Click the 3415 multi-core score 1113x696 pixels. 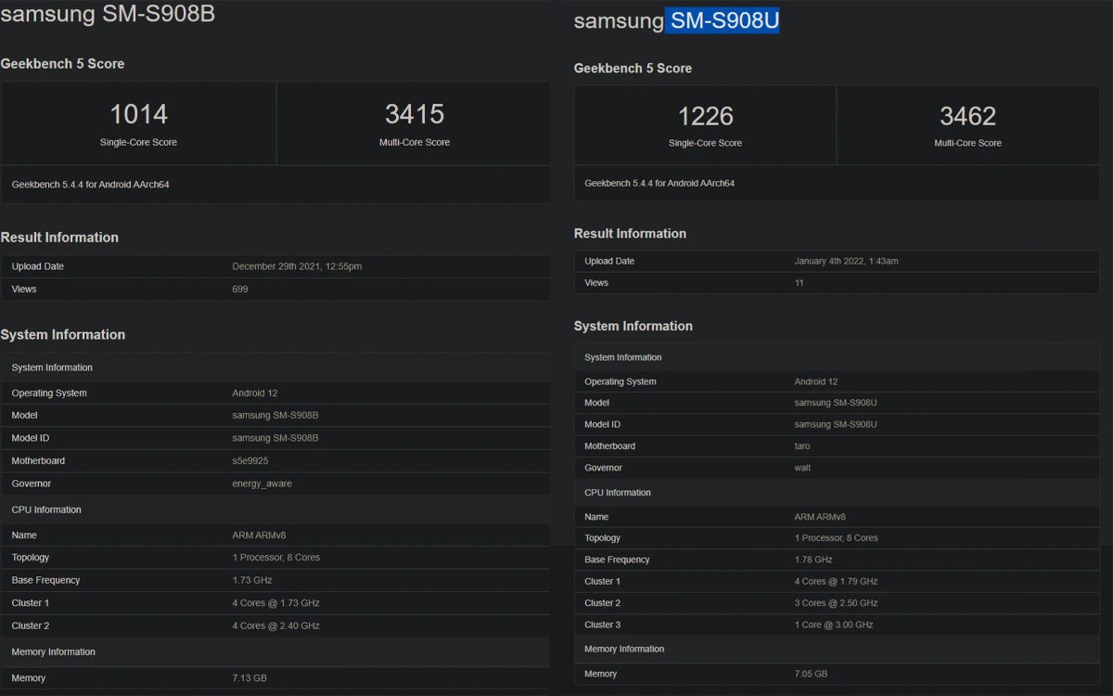point(414,114)
